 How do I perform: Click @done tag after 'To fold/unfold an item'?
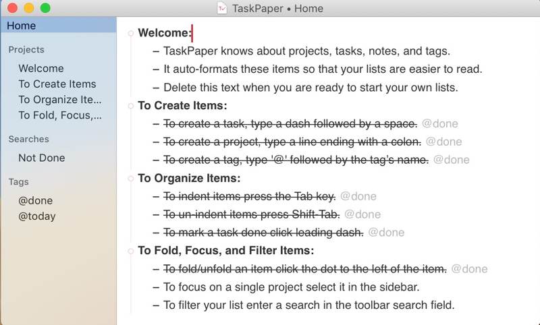[x=469, y=268]
